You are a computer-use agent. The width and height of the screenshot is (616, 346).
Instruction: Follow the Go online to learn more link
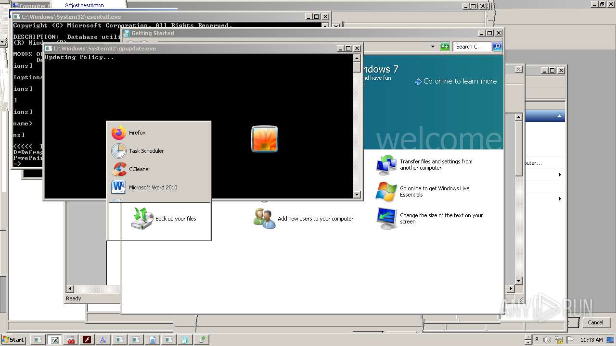pyautogui.click(x=455, y=81)
